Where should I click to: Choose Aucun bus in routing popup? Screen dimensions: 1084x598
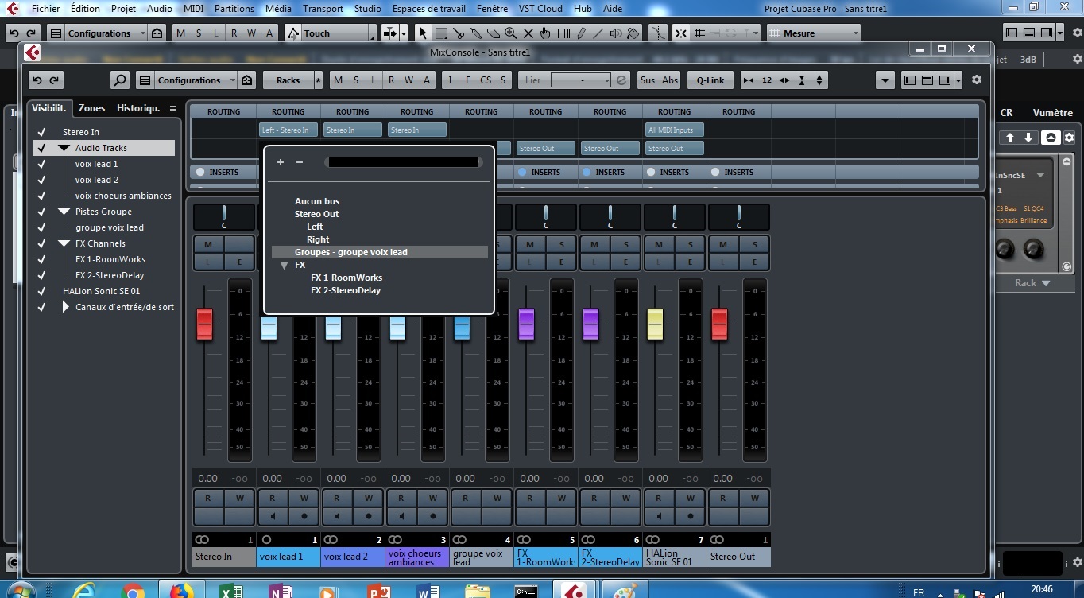pos(317,201)
